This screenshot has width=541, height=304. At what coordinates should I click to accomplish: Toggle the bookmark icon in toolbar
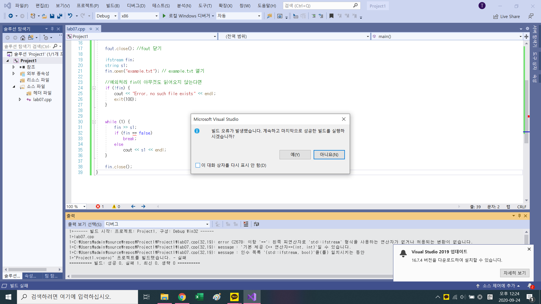click(x=331, y=16)
